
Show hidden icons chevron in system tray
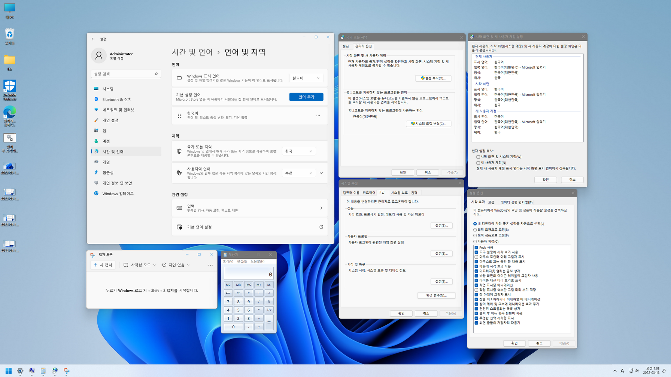(x=615, y=371)
